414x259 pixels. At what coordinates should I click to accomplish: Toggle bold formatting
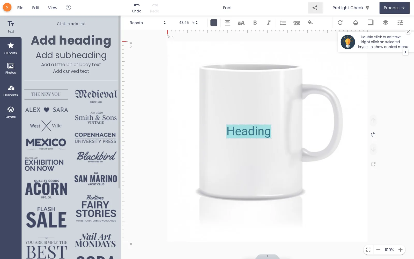[255, 23]
